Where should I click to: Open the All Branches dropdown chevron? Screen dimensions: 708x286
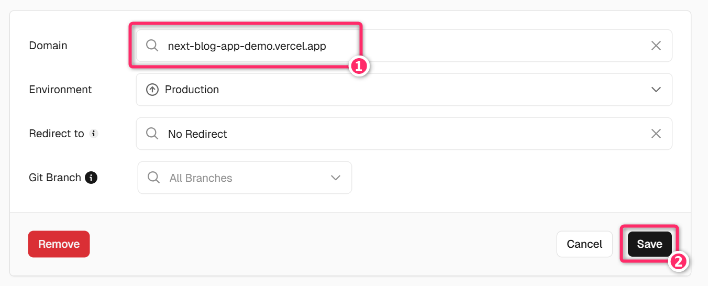click(336, 178)
